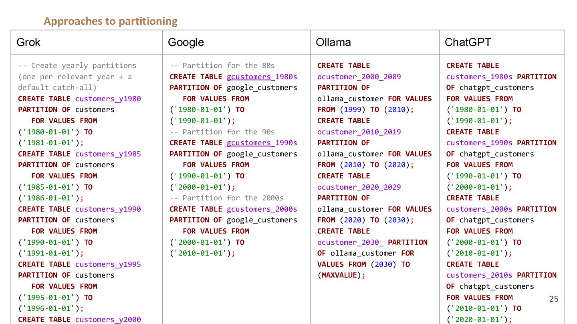The height and width of the screenshot is (324, 577).
Task: Select the Google column header
Action: point(236,42)
